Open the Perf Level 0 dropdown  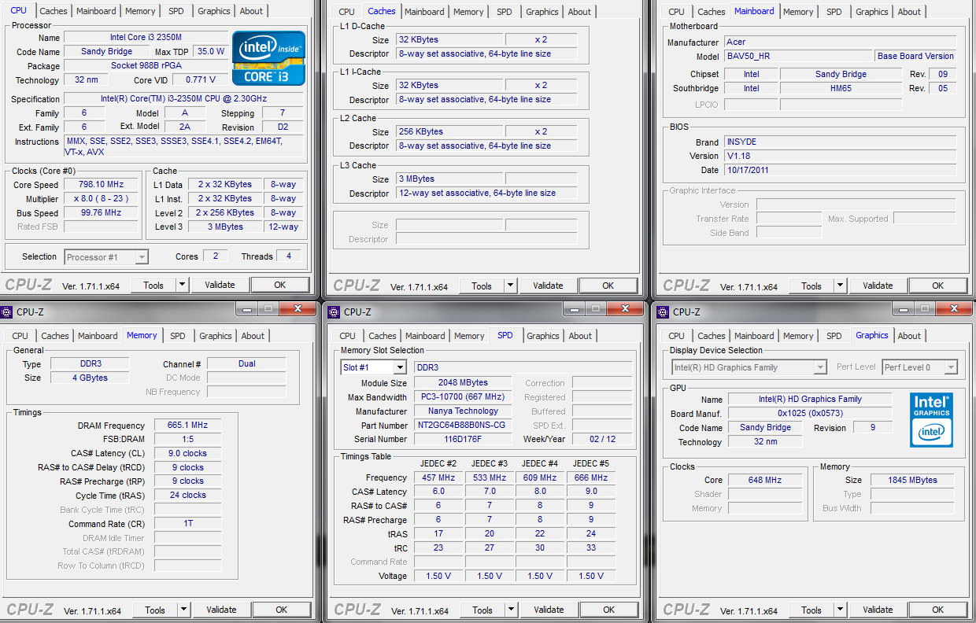coord(951,367)
